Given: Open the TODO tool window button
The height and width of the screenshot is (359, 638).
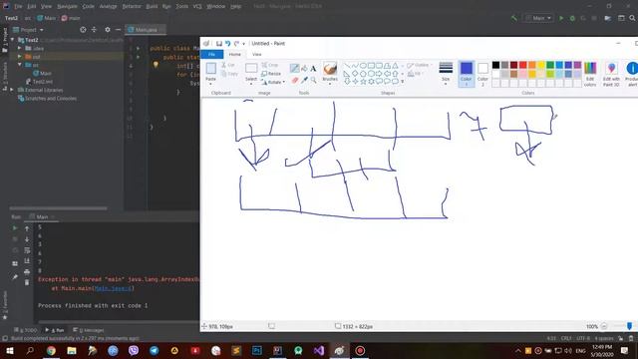Looking at the screenshot, I should (26, 330).
